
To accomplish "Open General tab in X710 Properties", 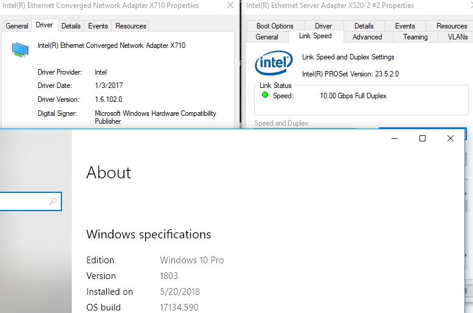I will click(17, 26).
